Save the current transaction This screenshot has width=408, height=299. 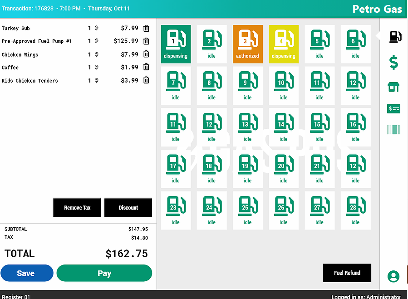click(27, 273)
